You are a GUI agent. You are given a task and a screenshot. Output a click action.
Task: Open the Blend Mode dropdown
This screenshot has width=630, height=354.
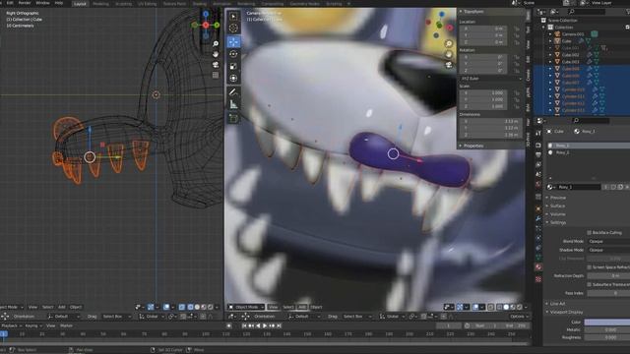[608, 242]
